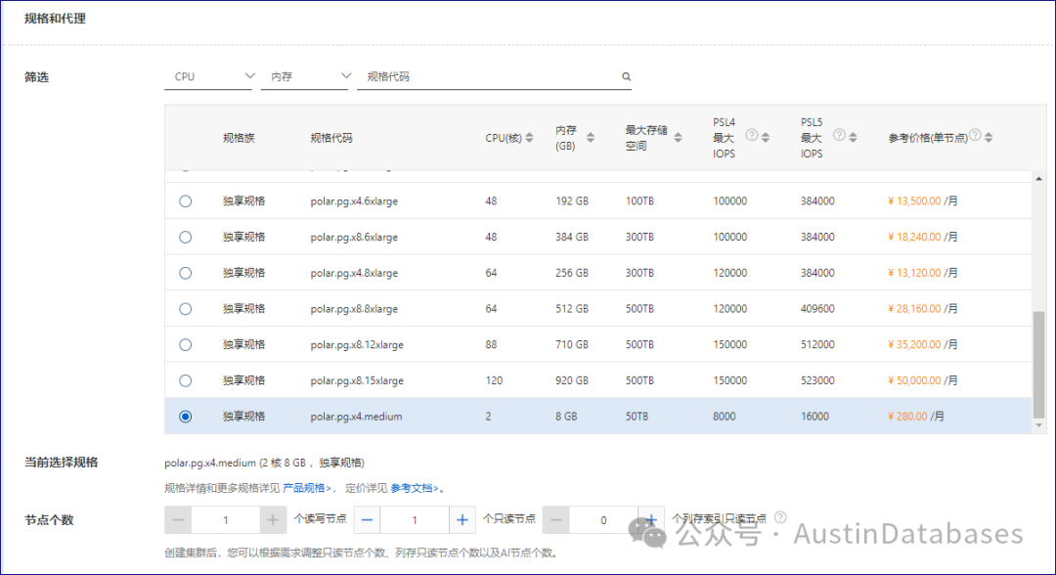Viewport: 1056px width, 575px height.
Task: Sort by PSL5 max IOPS column arrows
Action: [853, 137]
